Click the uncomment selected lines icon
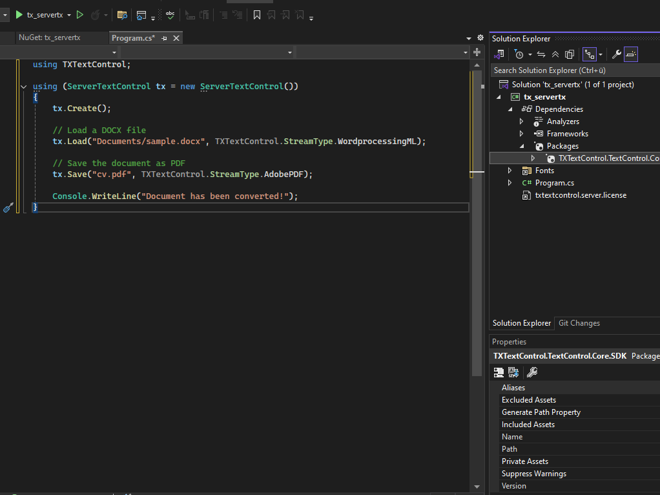The image size is (660, 495). pyautogui.click(x=204, y=15)
